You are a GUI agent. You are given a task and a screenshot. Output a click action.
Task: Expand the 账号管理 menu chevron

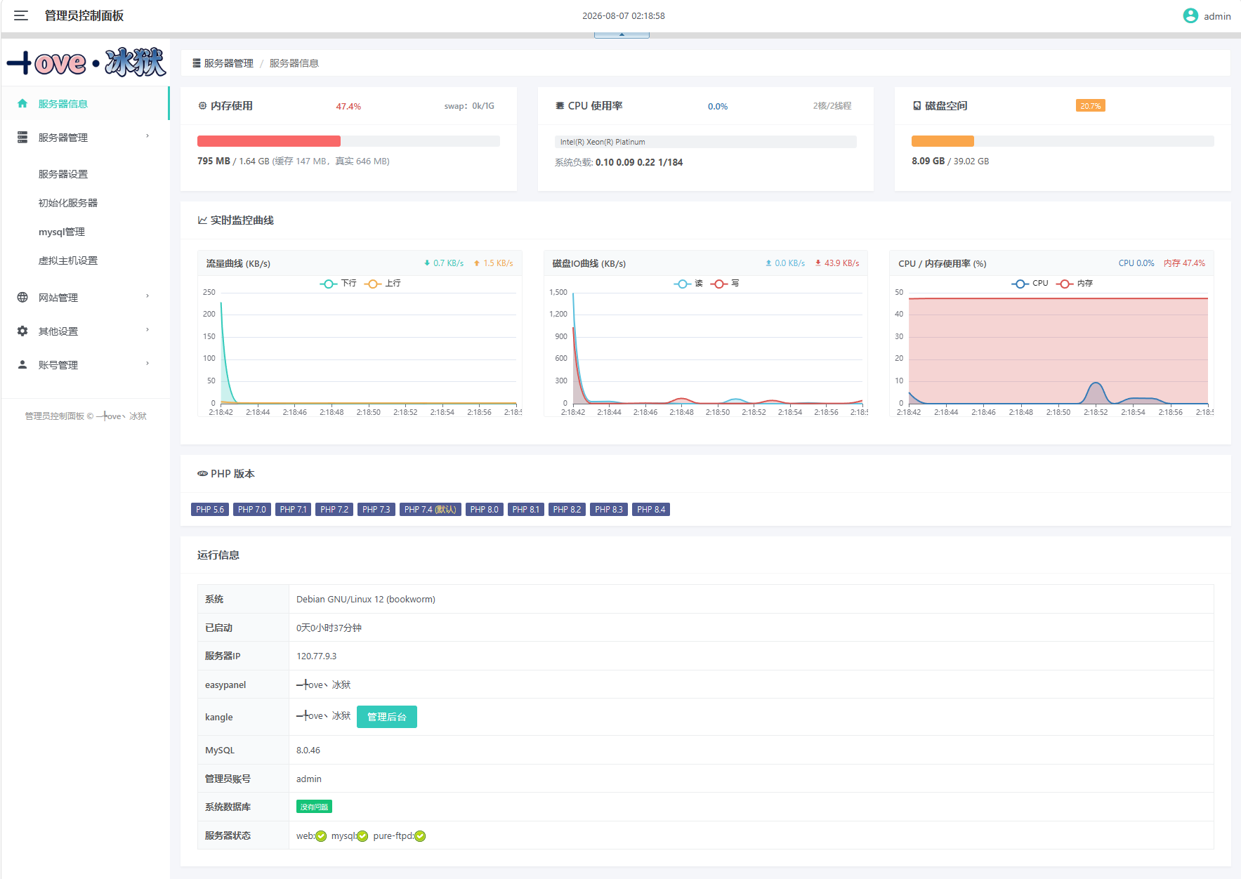point(147,364)
